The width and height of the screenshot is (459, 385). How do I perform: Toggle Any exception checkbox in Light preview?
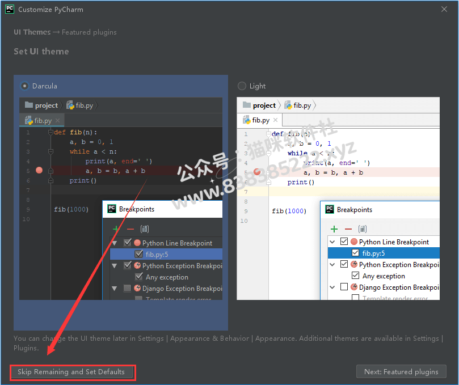355,276
